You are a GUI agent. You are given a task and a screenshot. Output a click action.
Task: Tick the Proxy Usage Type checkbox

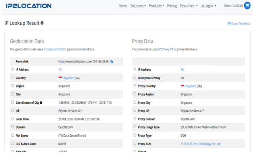click(135, 127)
